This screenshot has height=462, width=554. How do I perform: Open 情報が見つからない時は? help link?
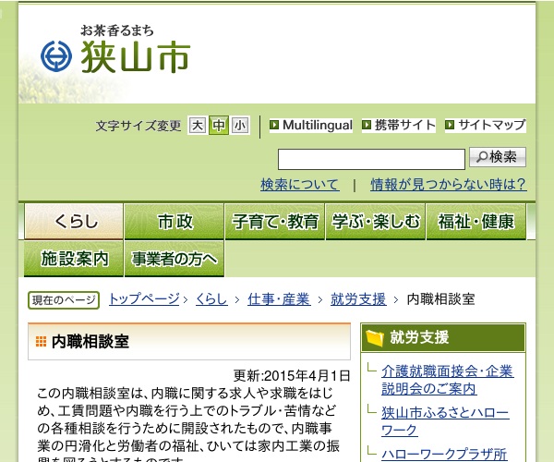[448, 185]
